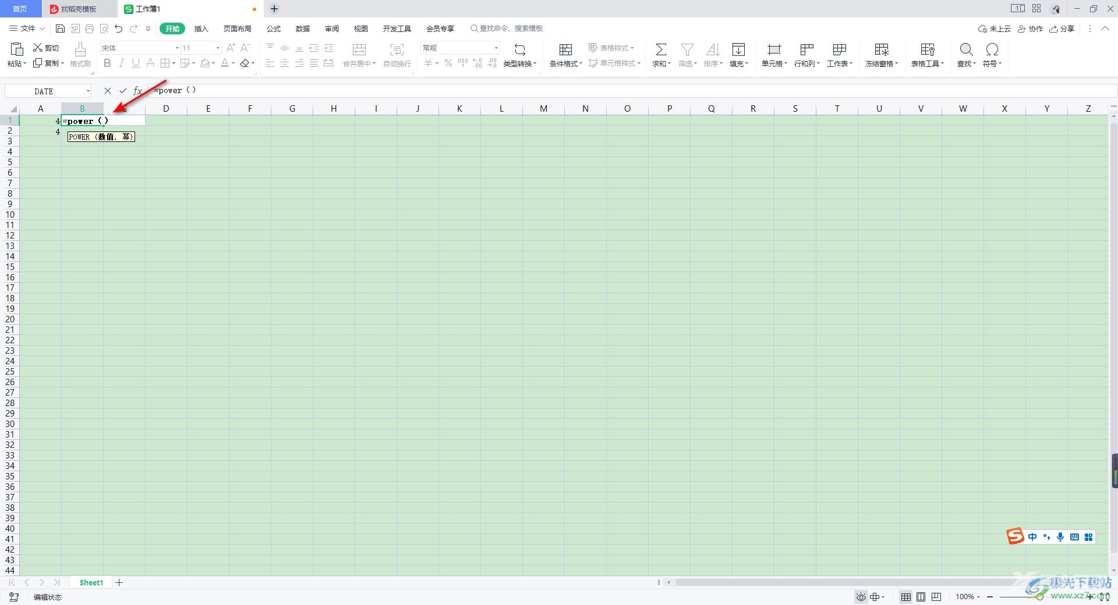The width and height of the screenshot is (1118, 605).
Task: Click the Conditional Formatting (条件格式) icon
Action: [x=565, y=49]
